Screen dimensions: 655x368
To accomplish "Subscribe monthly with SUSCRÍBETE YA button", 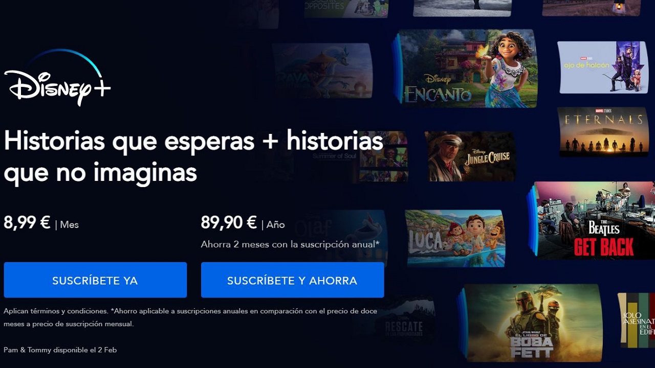I will 95,280.
